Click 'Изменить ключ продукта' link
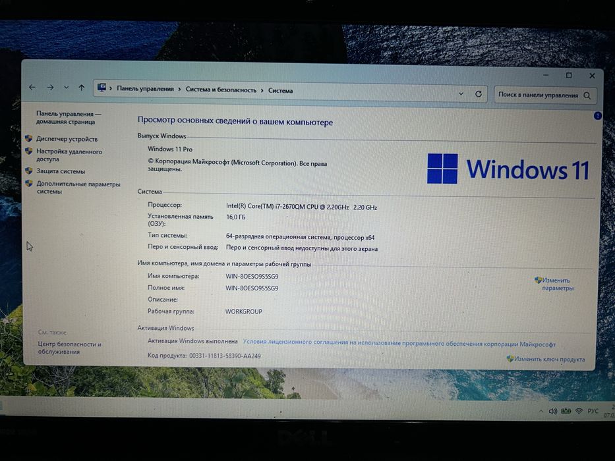Screen dimensions: 615x461 (550, 359)
